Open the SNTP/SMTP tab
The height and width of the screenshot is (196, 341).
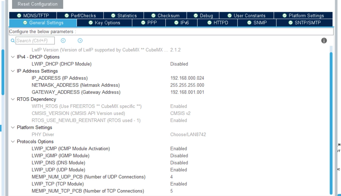[x=304, y=23]
